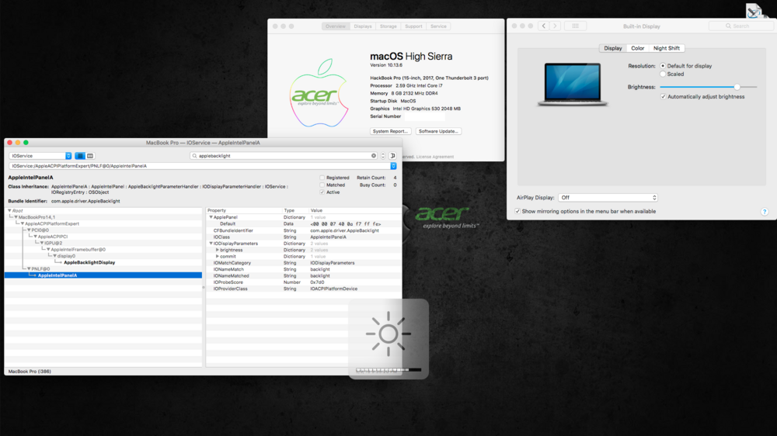Select the AppleACPIPCI tree item
777x436 pixels.
point(53,237)
